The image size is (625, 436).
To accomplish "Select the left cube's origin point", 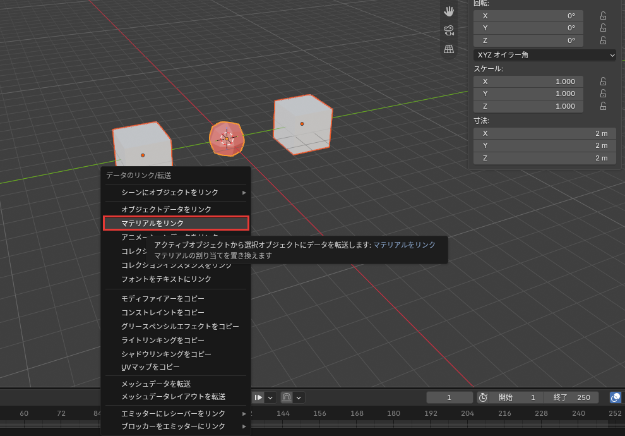I will (x=143, y=155).
